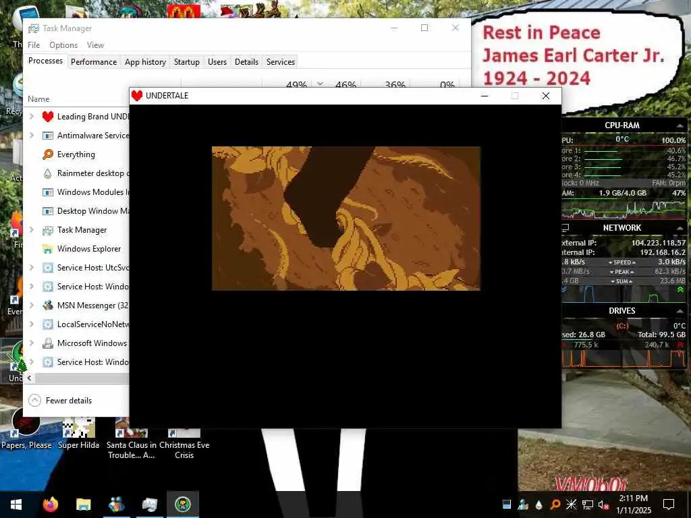691x518 pixels.
Task: Click the Desktop Window Manager process icon
Action: pyautogui.click(x=48, y=211)
